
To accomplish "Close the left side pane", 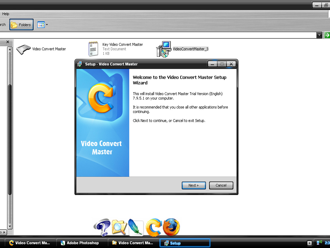I will click(x=8, y=42).
